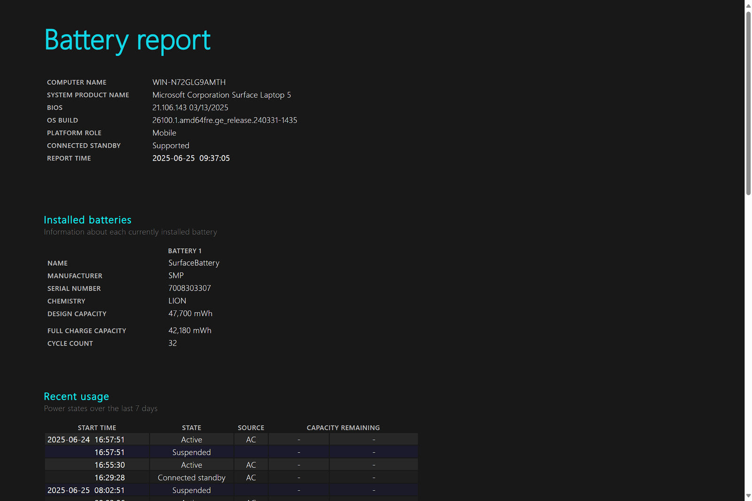This screenshot has height=501, width=752.
Task: Click the design capacity 47,700 mWh value
Action: pyautogui.click(x=190, y=314)
